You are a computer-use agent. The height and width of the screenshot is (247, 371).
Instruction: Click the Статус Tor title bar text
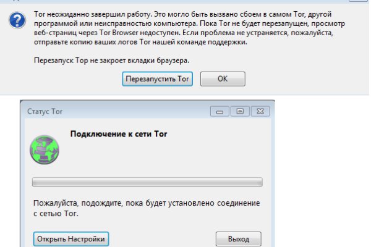point(45,112)
